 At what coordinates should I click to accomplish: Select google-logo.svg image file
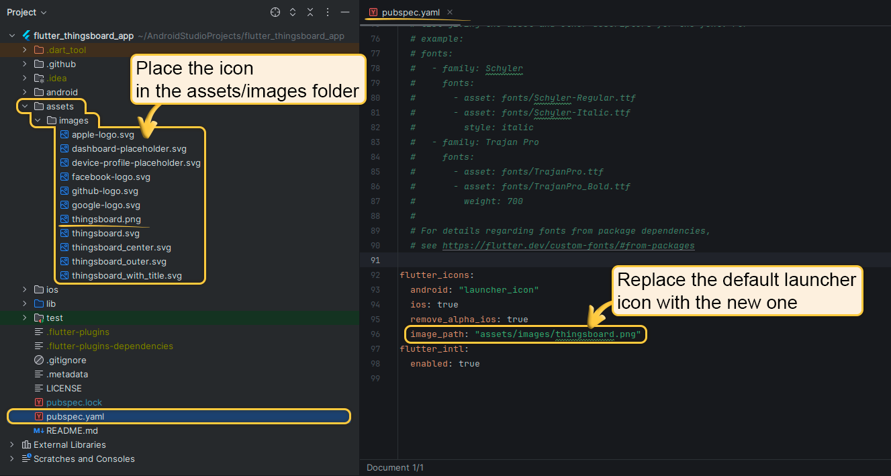click(x=105, y=205)
